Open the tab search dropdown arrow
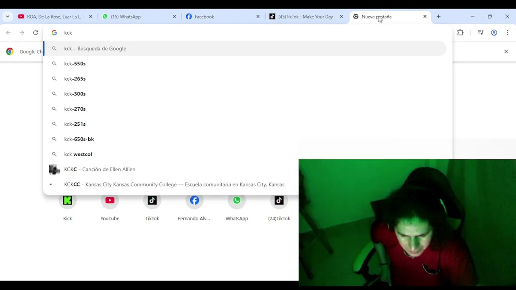The height and width of the screenshot is (290, 516). [x=7, y=17]
